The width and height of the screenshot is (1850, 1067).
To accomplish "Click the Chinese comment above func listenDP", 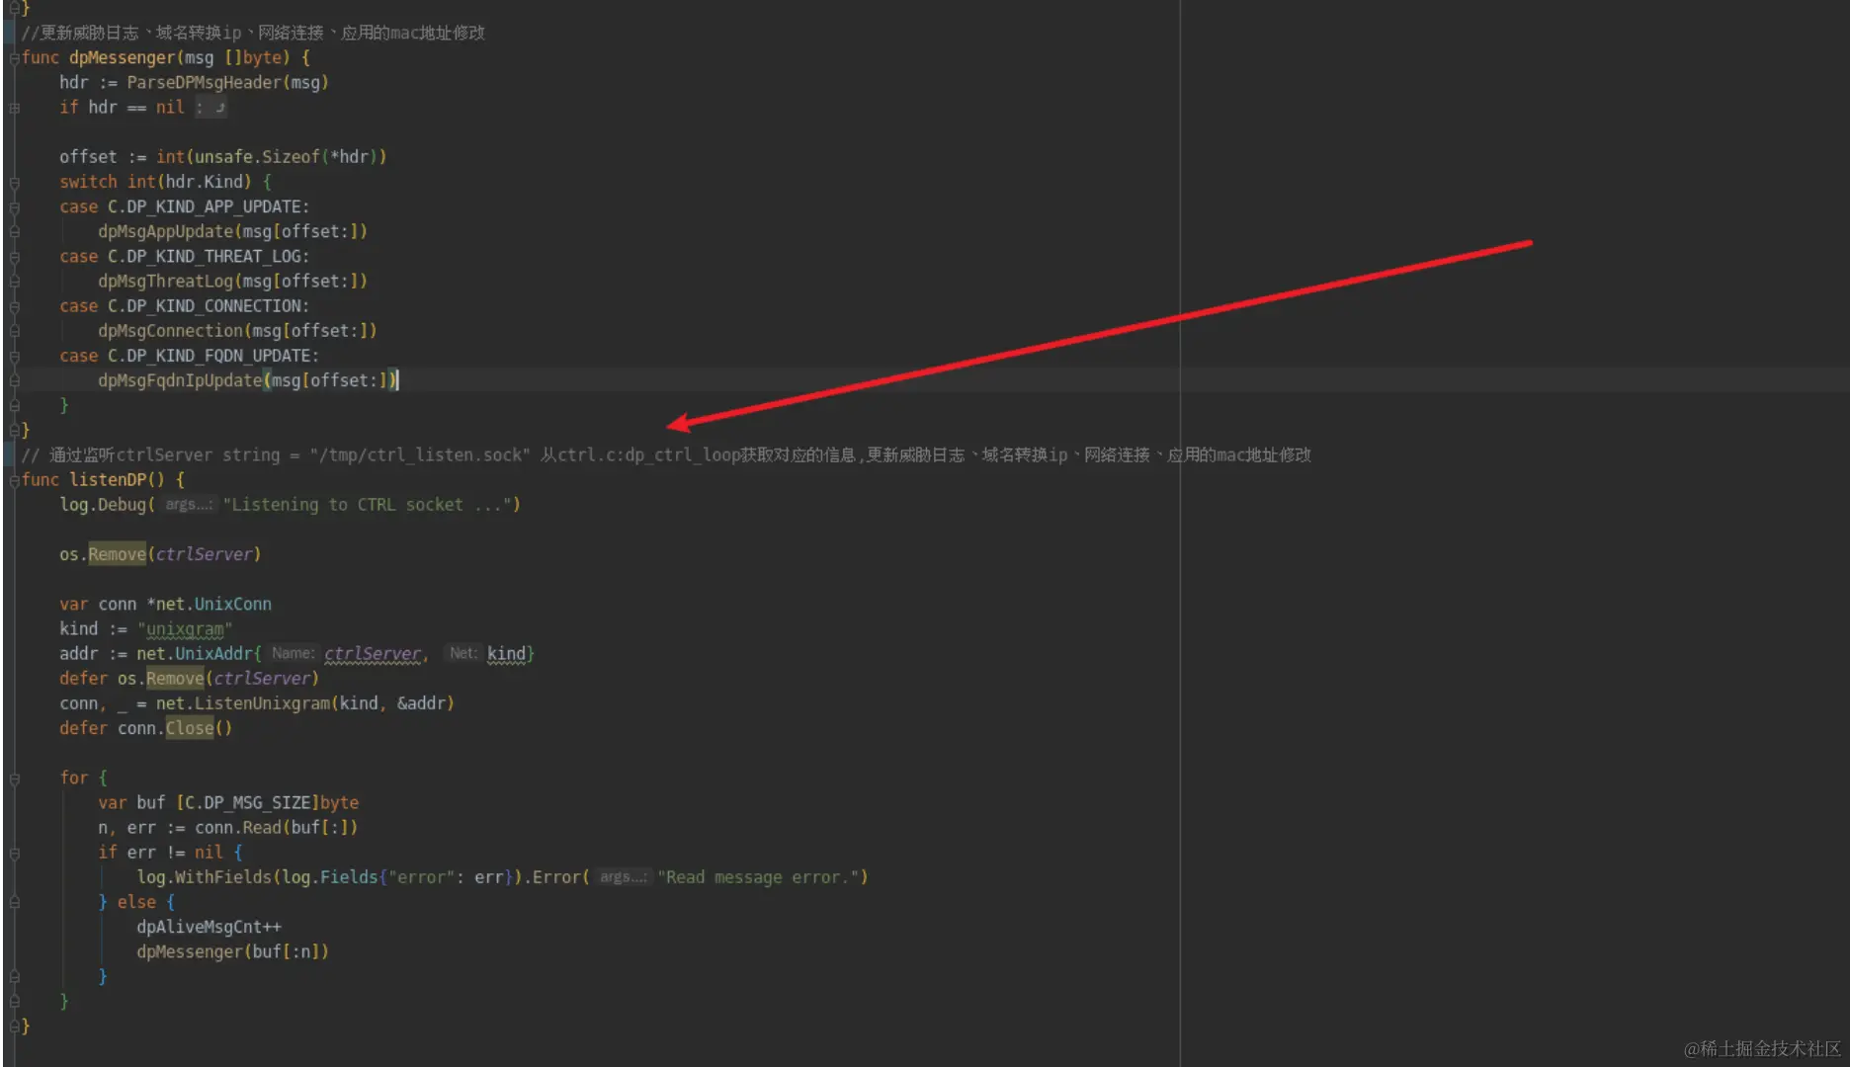I will tap(666, 454).
